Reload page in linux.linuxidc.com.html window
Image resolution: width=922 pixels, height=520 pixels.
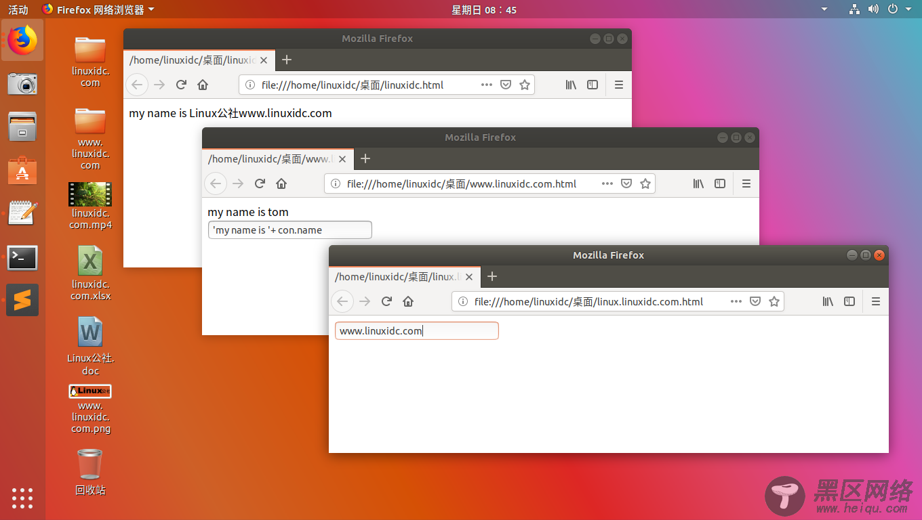click(386, 301)
